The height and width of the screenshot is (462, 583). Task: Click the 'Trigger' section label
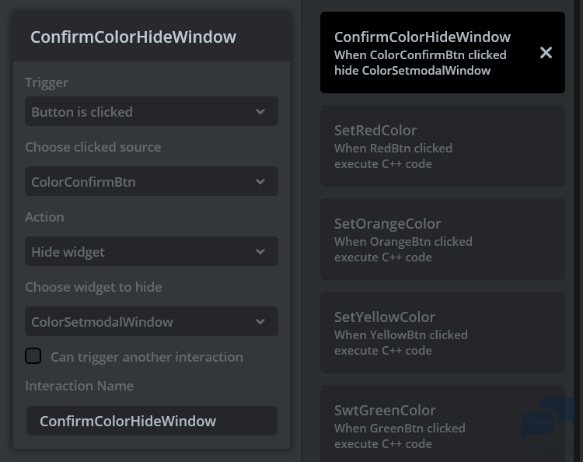pos(47,82)
